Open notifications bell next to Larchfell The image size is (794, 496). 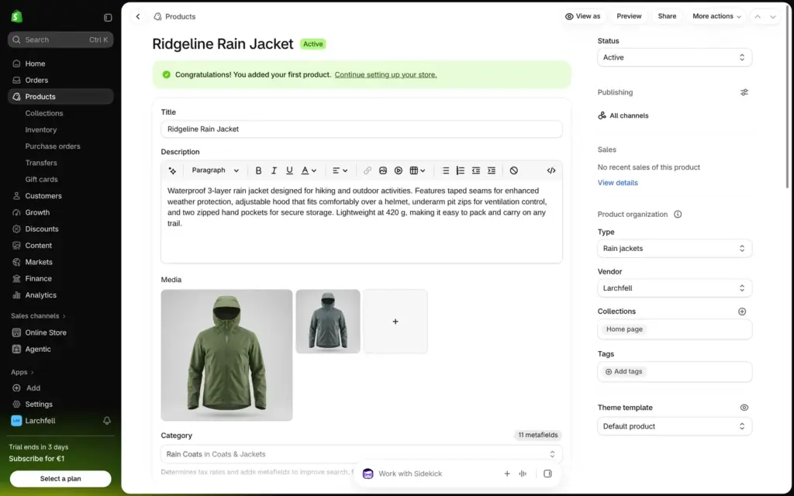click(107, 421)
